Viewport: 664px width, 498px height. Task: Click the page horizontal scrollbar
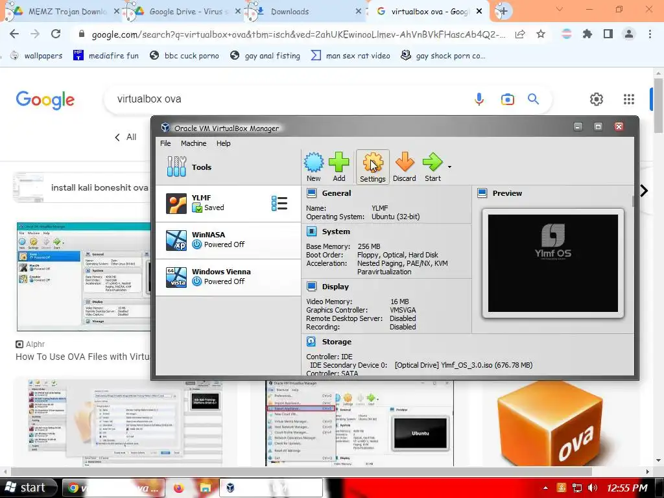[x=301, y=471]
